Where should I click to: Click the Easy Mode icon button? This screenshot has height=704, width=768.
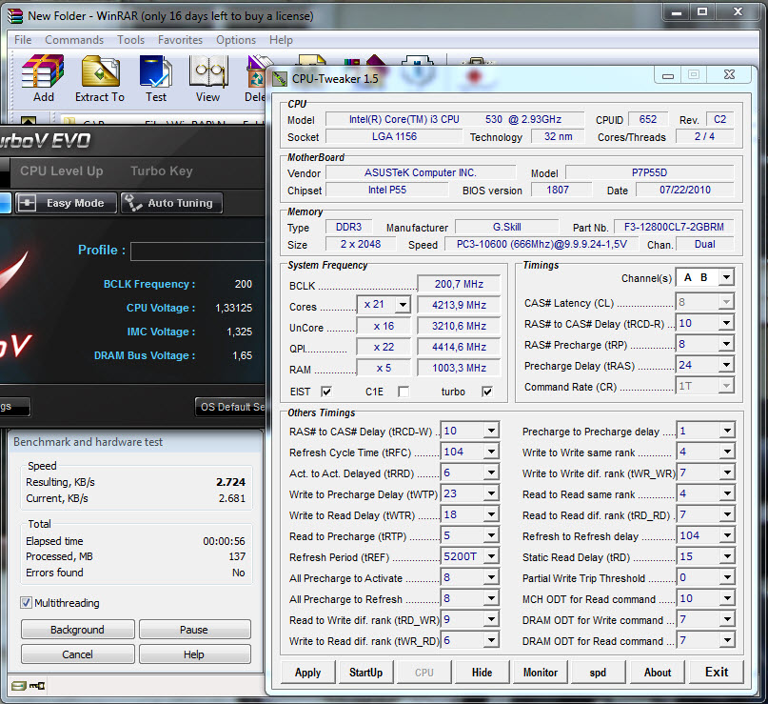[x=27, y=203]
